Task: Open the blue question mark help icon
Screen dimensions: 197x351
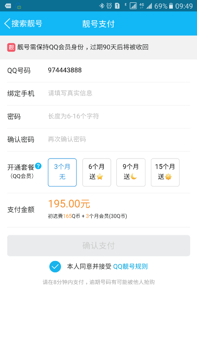Action: pos(38,166)
